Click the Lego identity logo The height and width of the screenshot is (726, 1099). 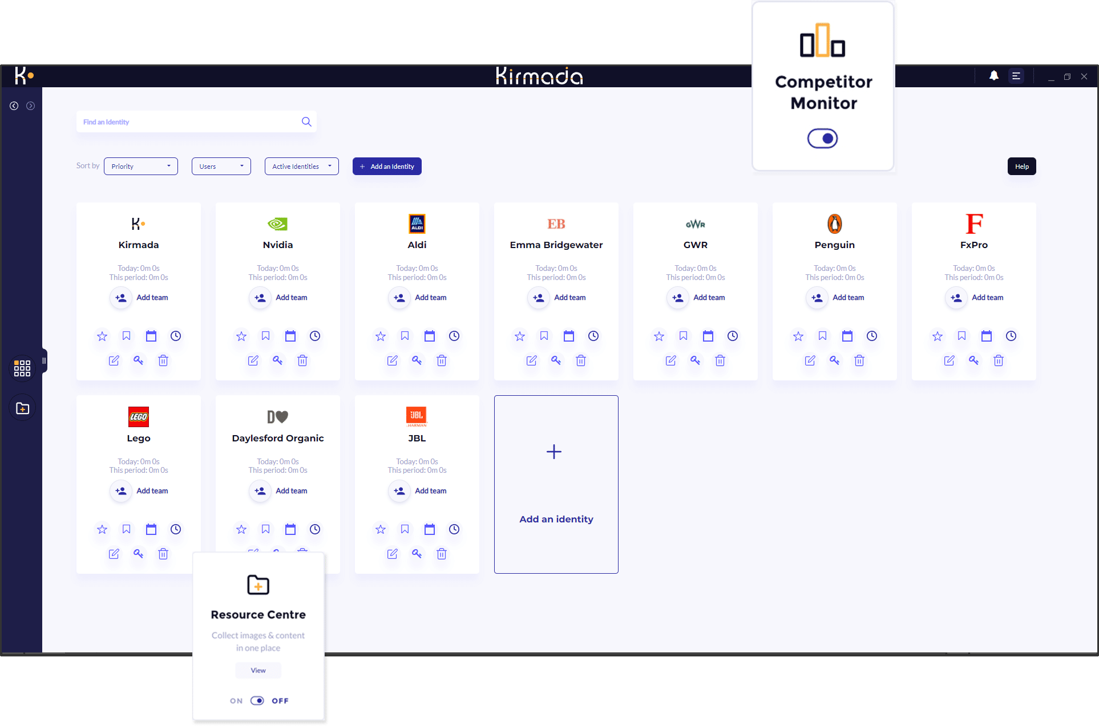(x=139, y=417)
